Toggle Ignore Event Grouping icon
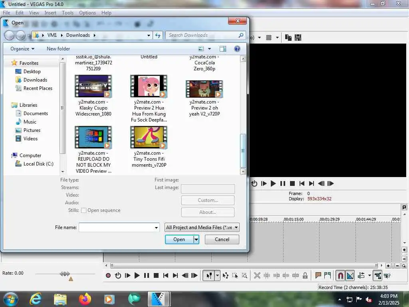 tap(387, 275)
